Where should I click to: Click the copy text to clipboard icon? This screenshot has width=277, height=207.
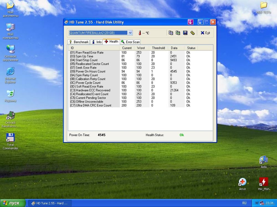[171, 33]
